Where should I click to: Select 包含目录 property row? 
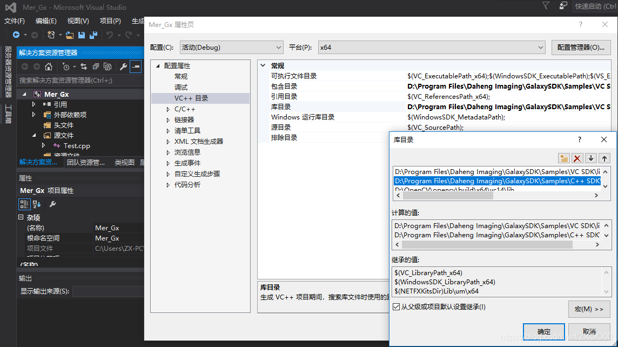coord(435,86)
